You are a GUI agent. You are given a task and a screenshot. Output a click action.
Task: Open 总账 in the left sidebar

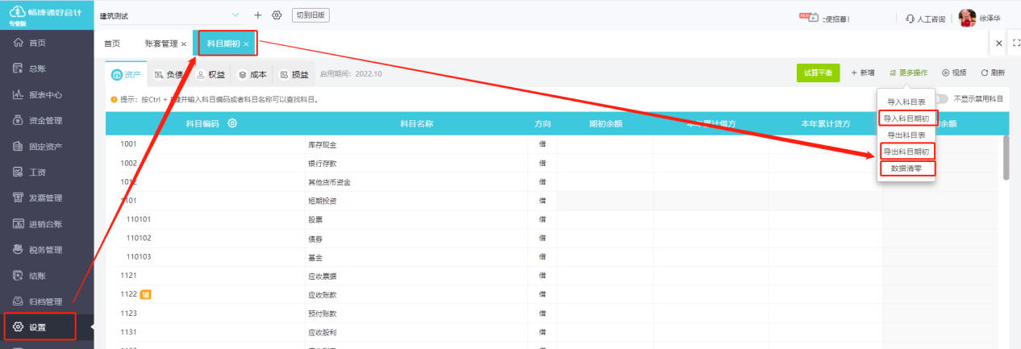point(37,69)
